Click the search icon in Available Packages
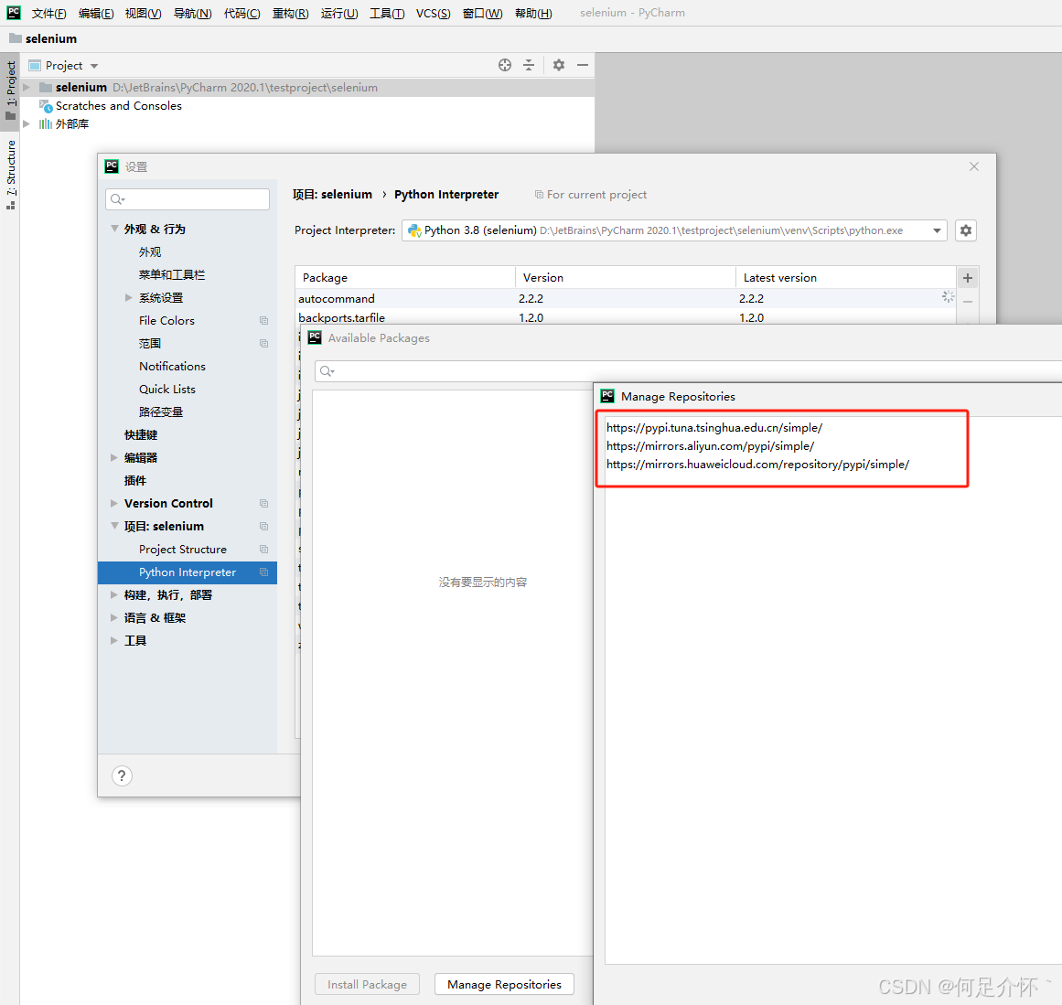The image size is (1062, 1005). coord(327,371)
